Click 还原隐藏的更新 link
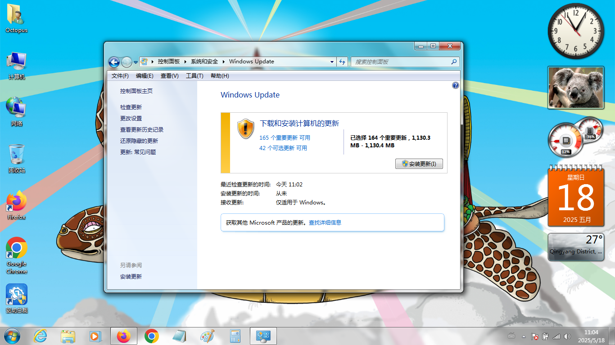Viewport: 615px width, 345px height. coord(139,141)
